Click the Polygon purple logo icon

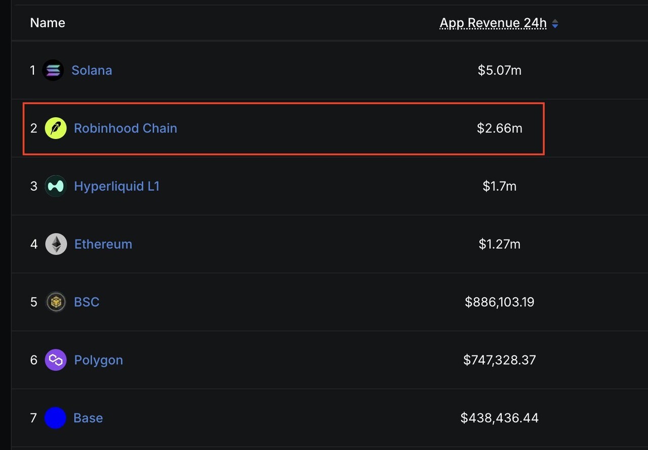pos(56,360)
